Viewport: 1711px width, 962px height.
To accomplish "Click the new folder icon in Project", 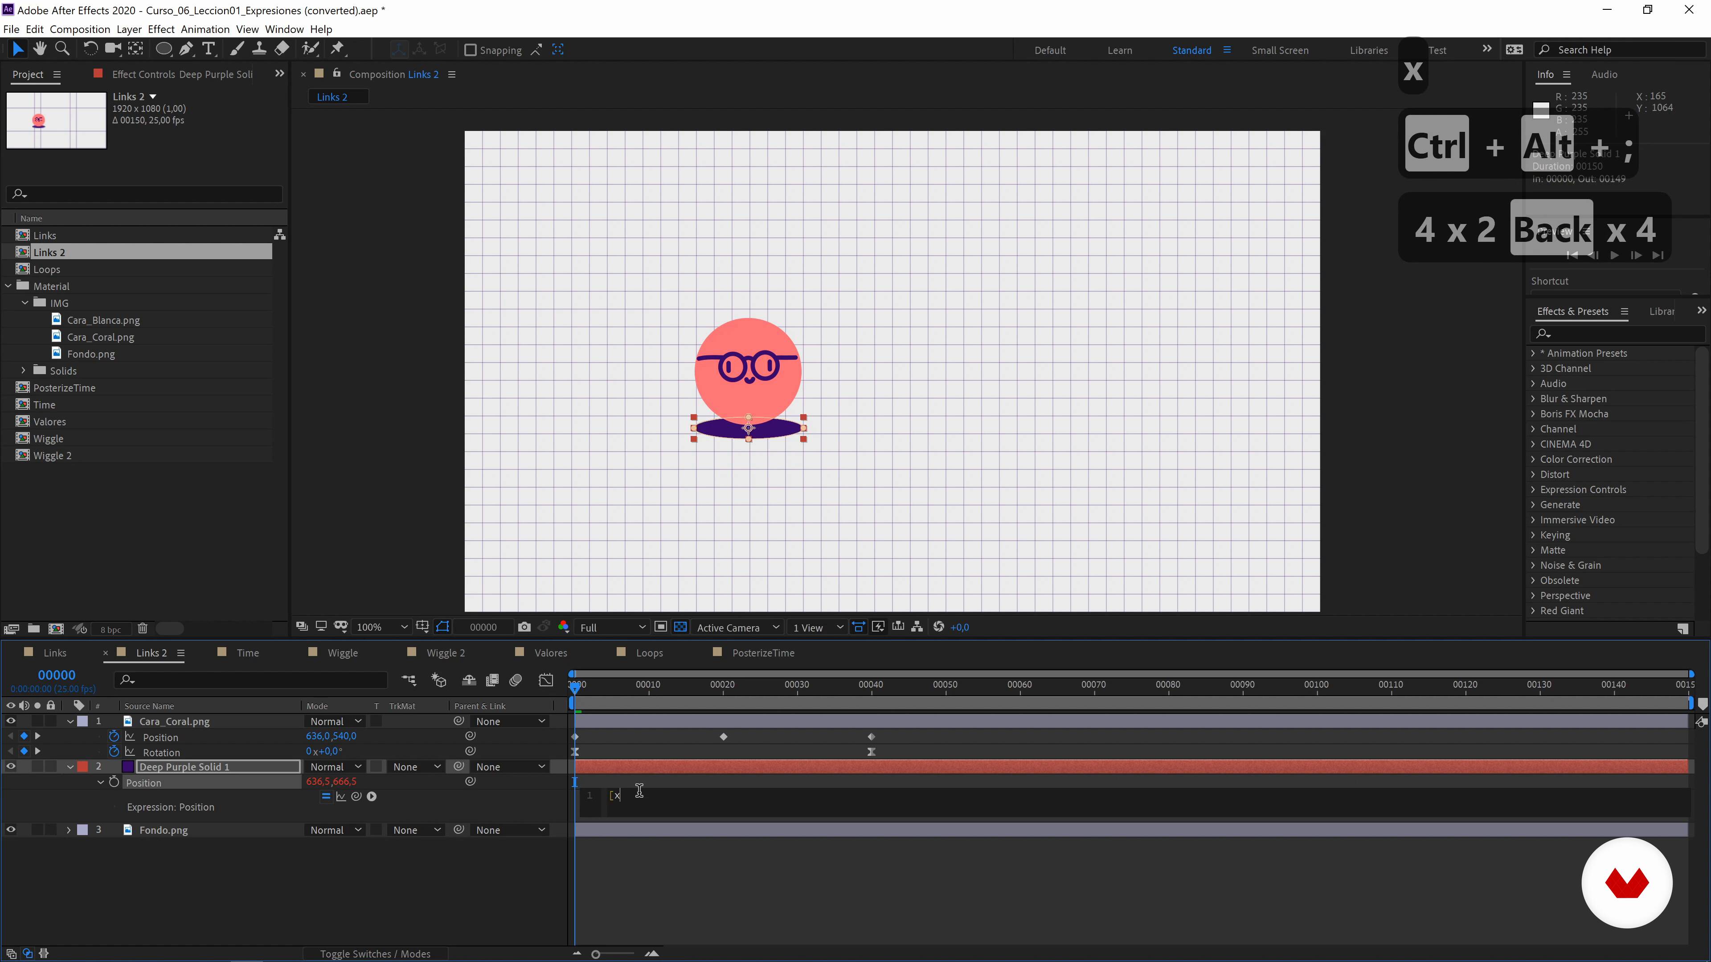I will click(x=33, y=628).
